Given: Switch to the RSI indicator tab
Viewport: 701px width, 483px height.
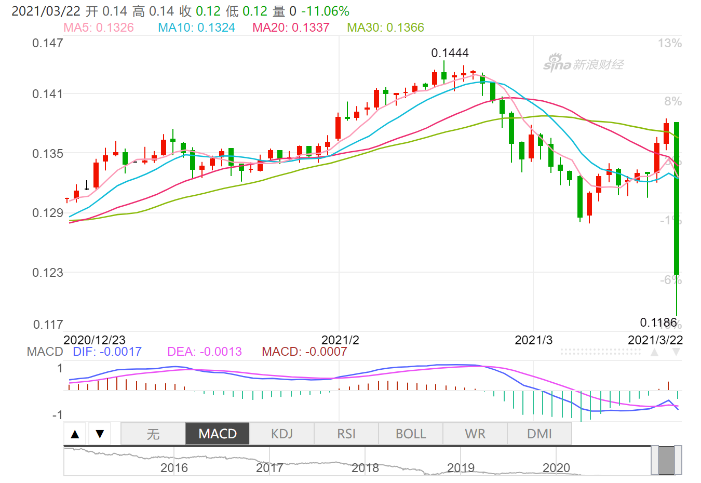Looking at the screenshot, I should click(346, 434).
